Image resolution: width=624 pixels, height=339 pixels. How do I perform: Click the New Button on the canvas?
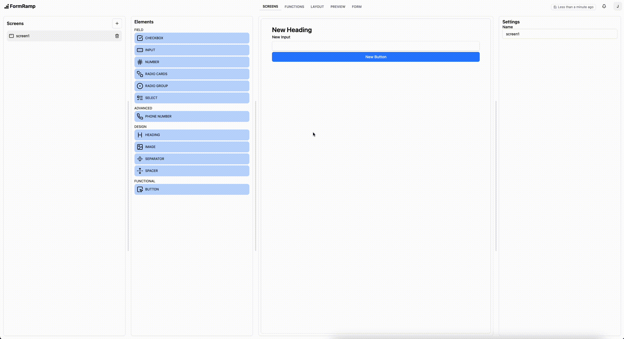[x=376, y=57]
